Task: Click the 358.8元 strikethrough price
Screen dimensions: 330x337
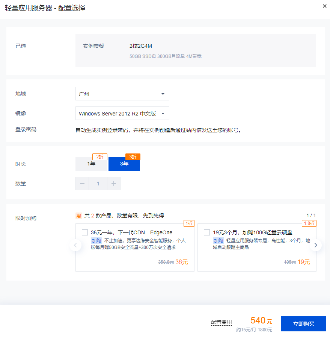Action: pos(166,262)
